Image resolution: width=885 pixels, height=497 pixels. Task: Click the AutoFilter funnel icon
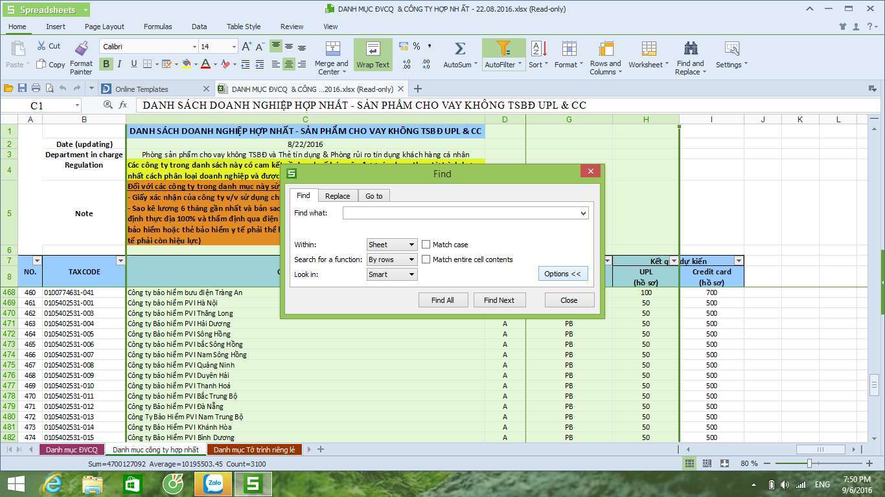tap(503, 49)
